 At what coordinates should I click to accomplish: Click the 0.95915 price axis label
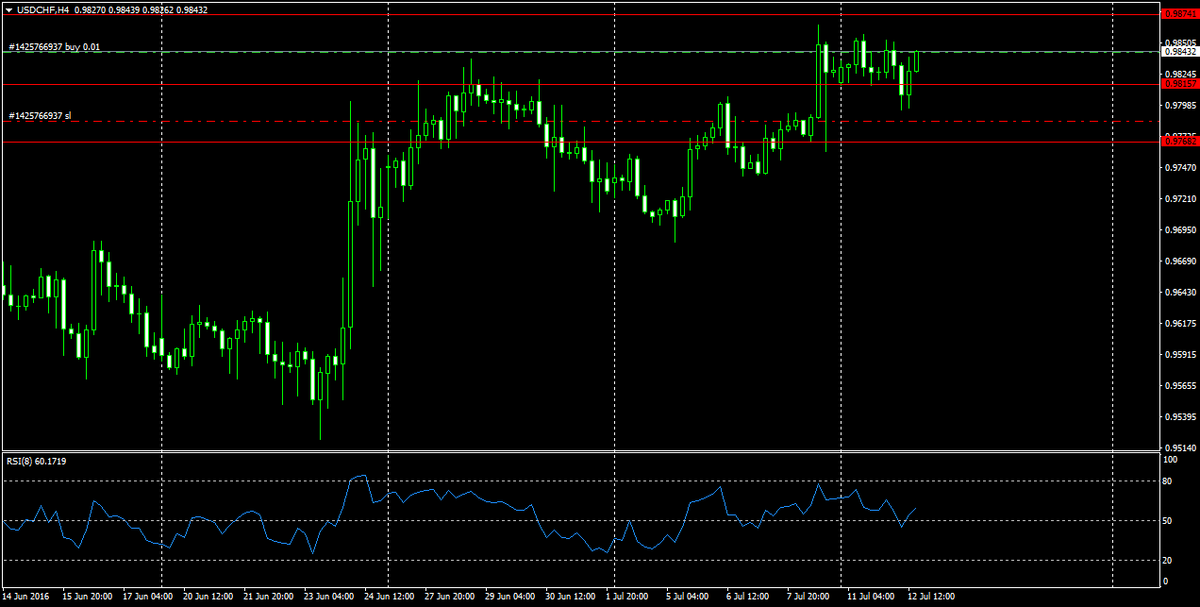pyautogui.click(x=1180, y=354)
